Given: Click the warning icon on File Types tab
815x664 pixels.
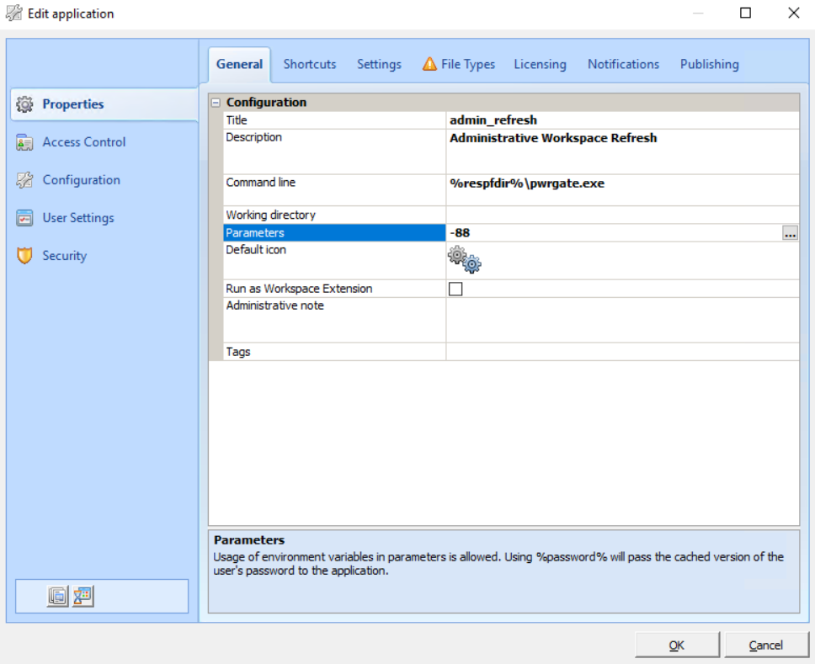Looking at the screenshot, I should (430, 63).
